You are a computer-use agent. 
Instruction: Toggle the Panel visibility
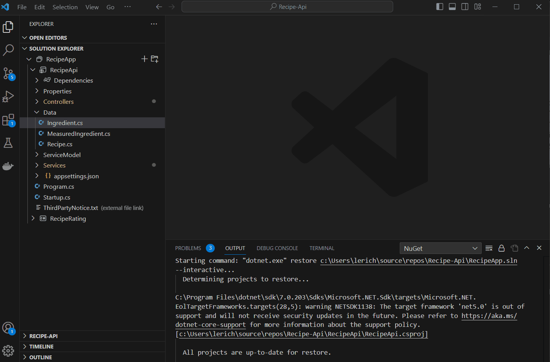click(x=452, y=7)
